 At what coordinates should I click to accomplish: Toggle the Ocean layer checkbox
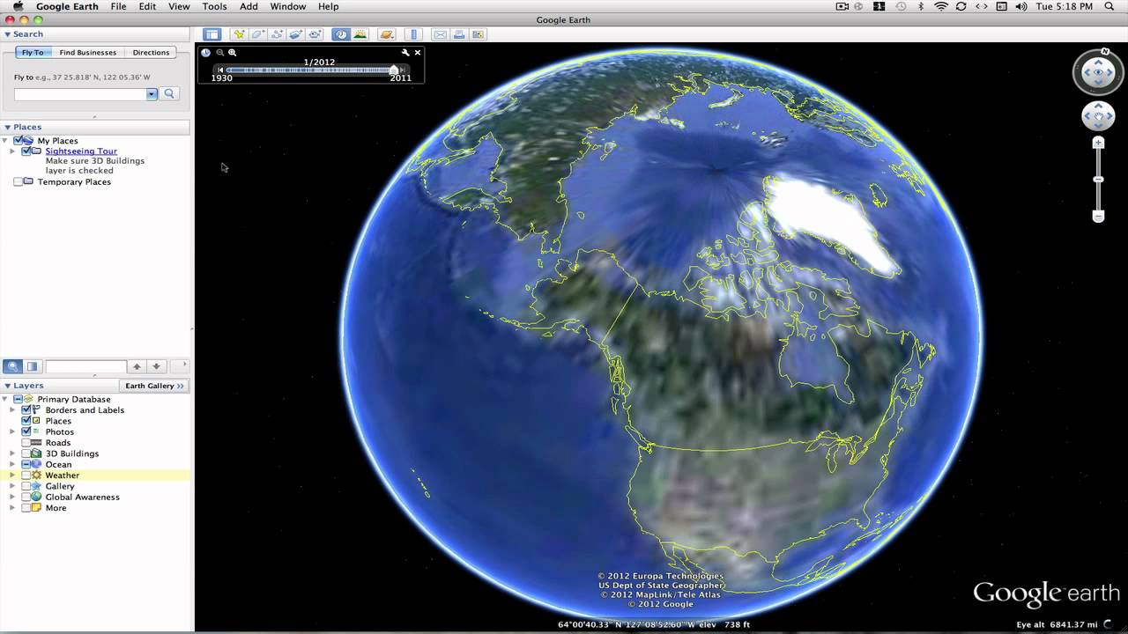26,464
